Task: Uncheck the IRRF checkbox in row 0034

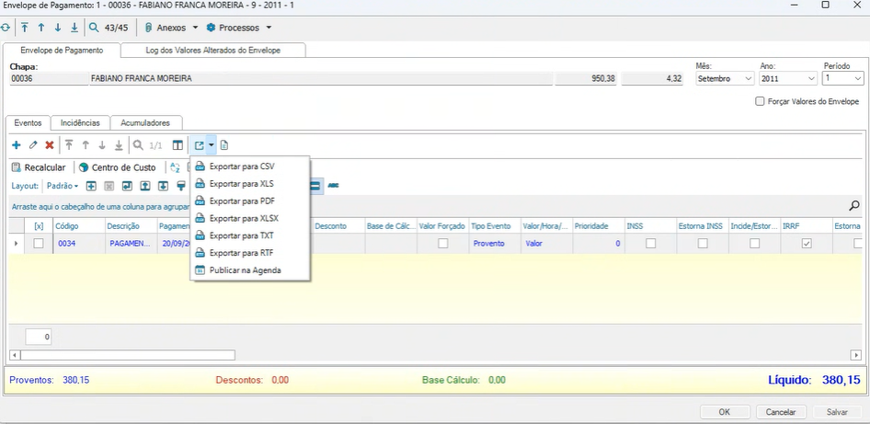Action: pyautogui.click(x=807, y=243)
